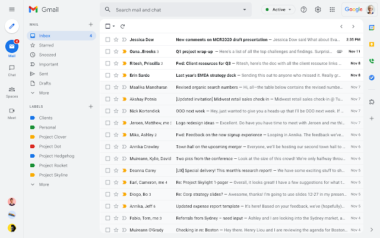Go to the Starred folder

click(46, 45)
